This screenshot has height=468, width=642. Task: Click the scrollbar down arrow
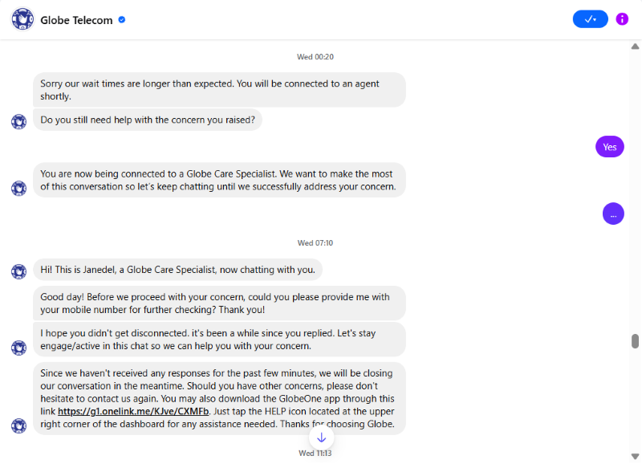point(635,457)
